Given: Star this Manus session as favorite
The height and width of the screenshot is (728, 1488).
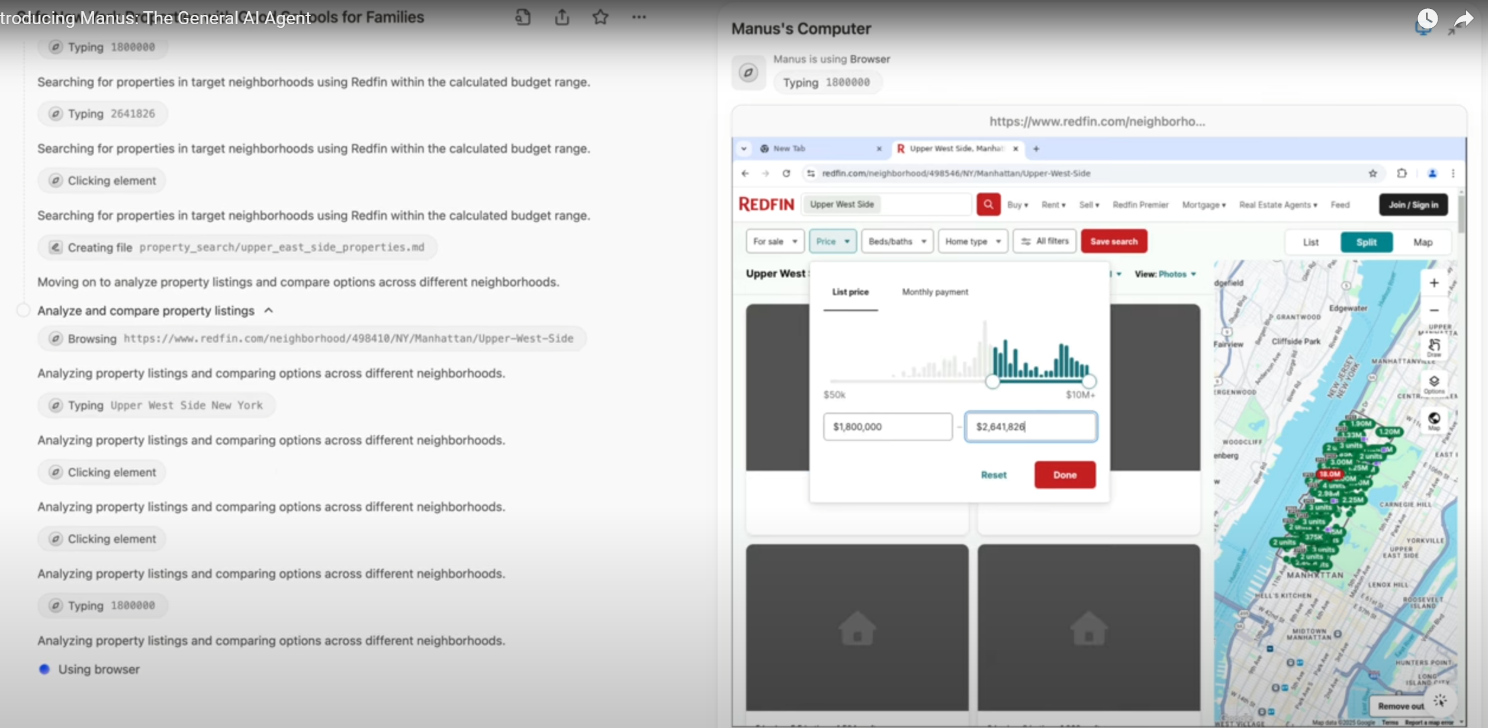Looking at the screenshot, I should click(600, 17).
